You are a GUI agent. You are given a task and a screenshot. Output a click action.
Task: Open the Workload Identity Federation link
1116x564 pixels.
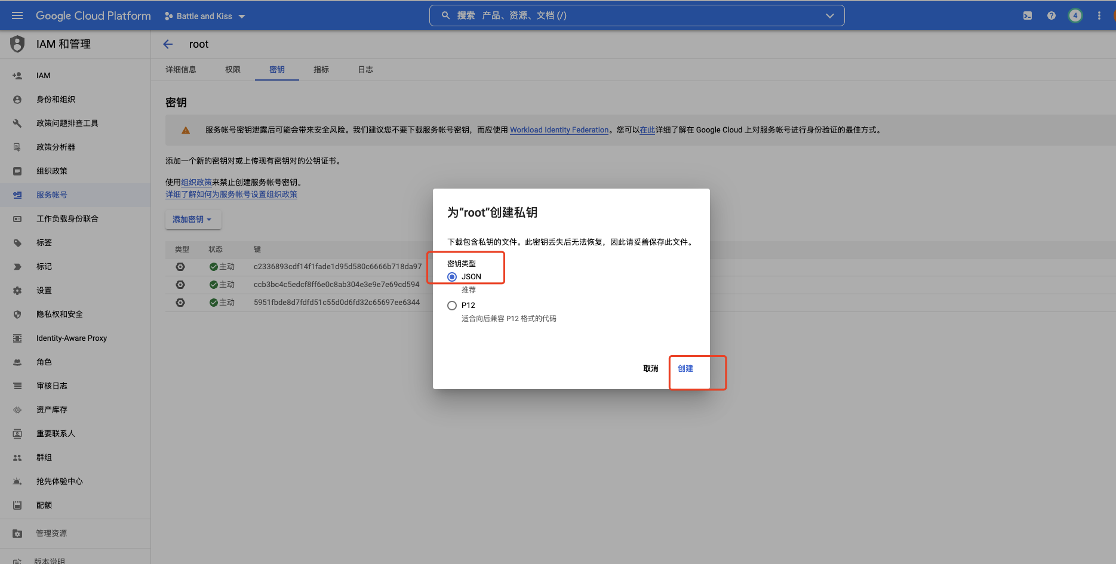[x=559, y=130]
